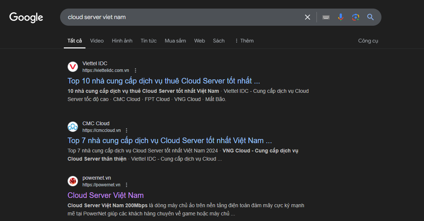Open the Cloud Server Việt Nam link

(x=106, y=195)
